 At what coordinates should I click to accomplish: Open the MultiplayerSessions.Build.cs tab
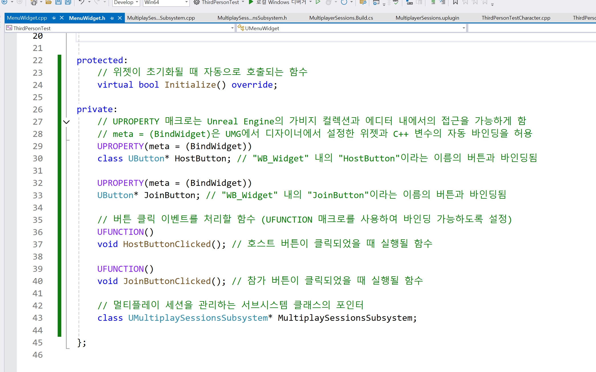click(x=341, y=18)
